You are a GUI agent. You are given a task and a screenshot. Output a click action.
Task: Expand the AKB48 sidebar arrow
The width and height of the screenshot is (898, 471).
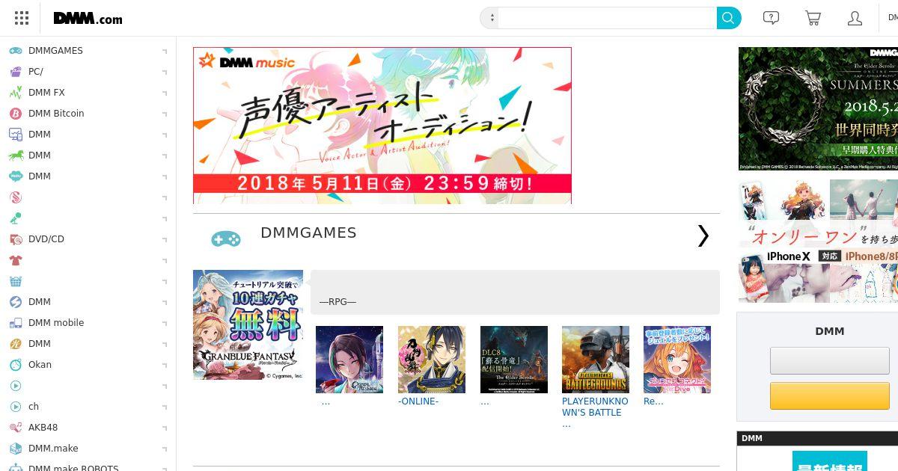[x=165, y=428]
